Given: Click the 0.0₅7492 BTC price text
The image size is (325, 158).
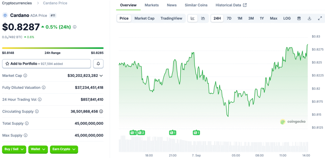Looking at the screenshot, I should click(x=12, y=37).
